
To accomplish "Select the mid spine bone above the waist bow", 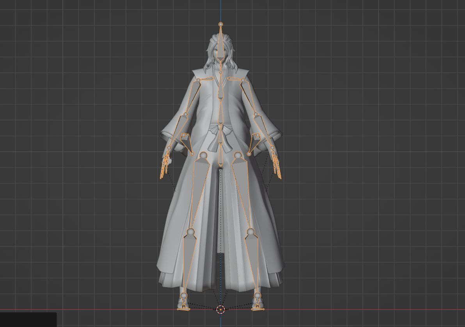I will click(221, 112).
